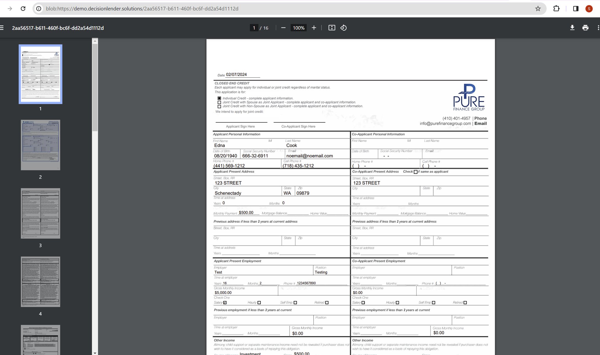Screen dimensions: 600x355
Task: Download the PDF document
Action: [572, 28]
